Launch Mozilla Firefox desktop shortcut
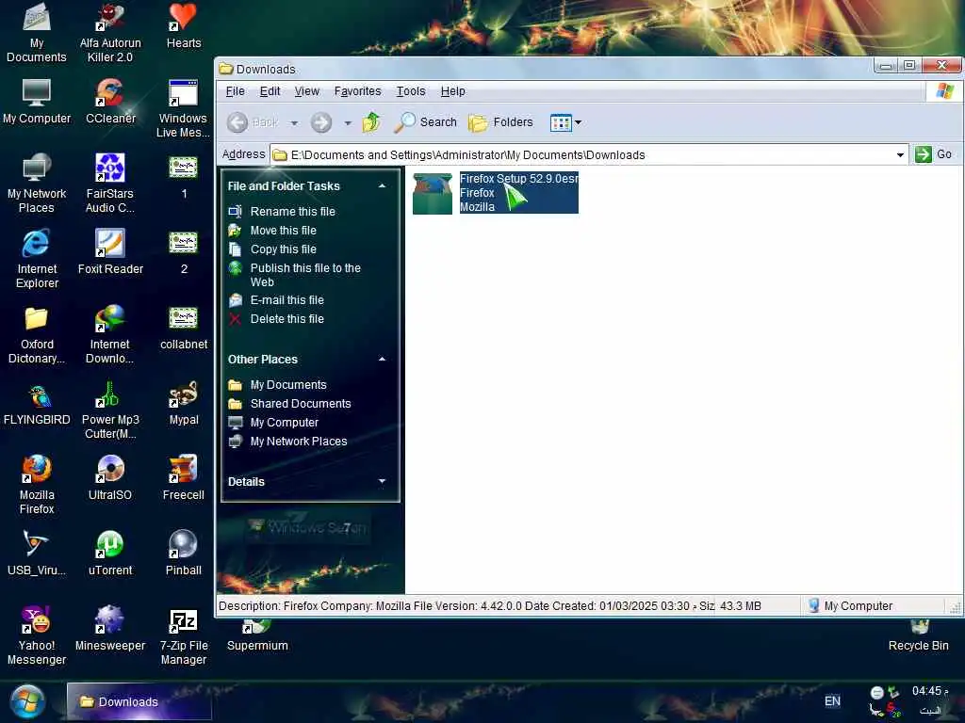The height and width of the screenshot is (723, 965). click(x=37, y=485)
